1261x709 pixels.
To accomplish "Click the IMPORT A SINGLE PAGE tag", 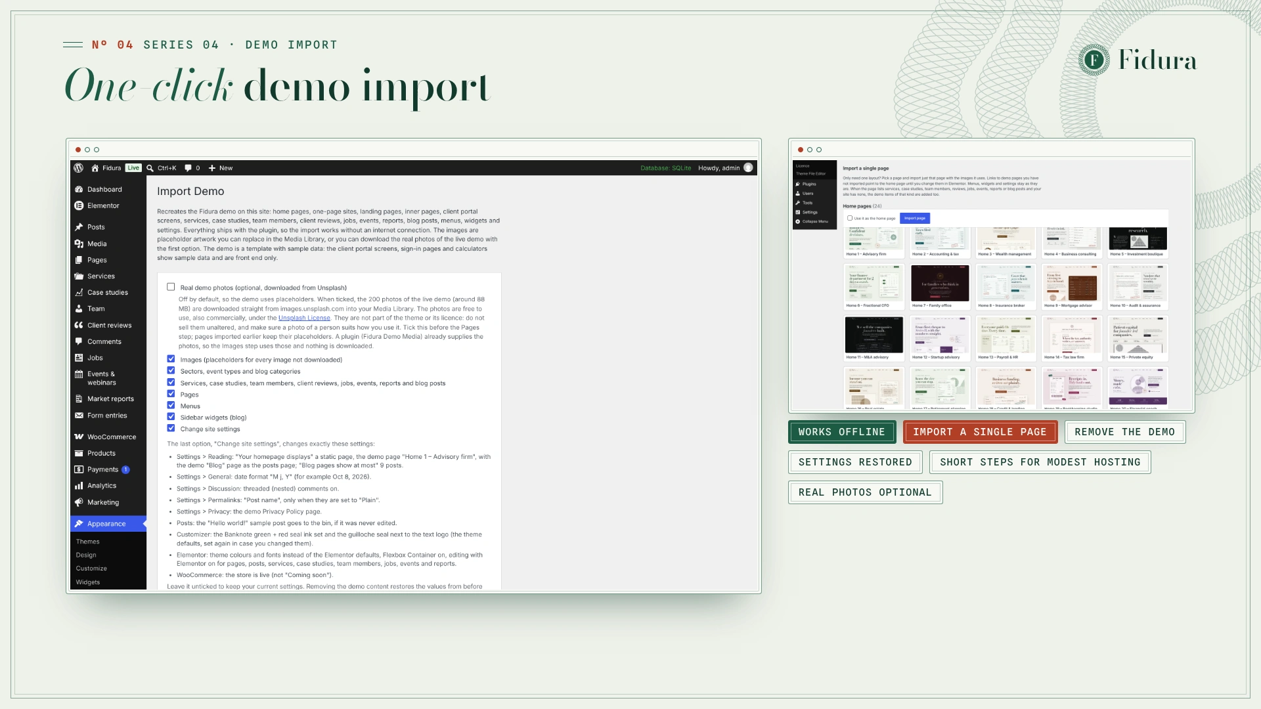I will pos(980,432).
